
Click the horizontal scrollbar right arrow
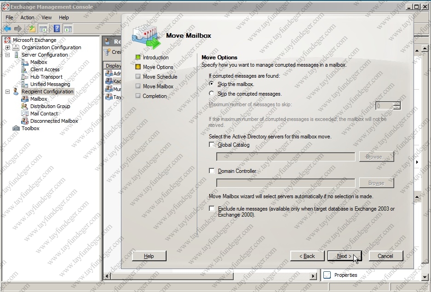pyautogui.click(x=313, y=276)
